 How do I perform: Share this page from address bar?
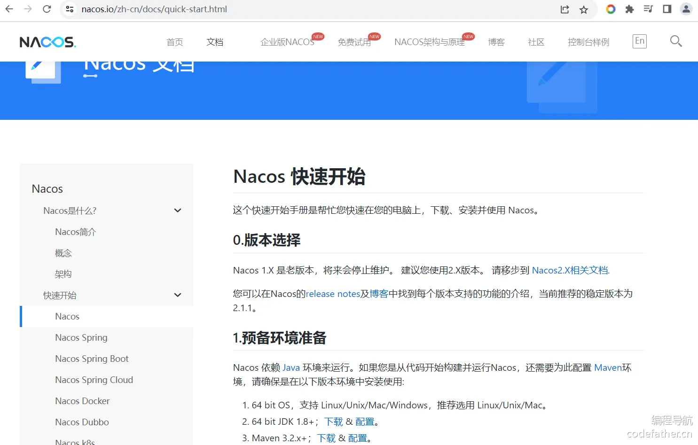pyautogui.click(x=565, y=9)
